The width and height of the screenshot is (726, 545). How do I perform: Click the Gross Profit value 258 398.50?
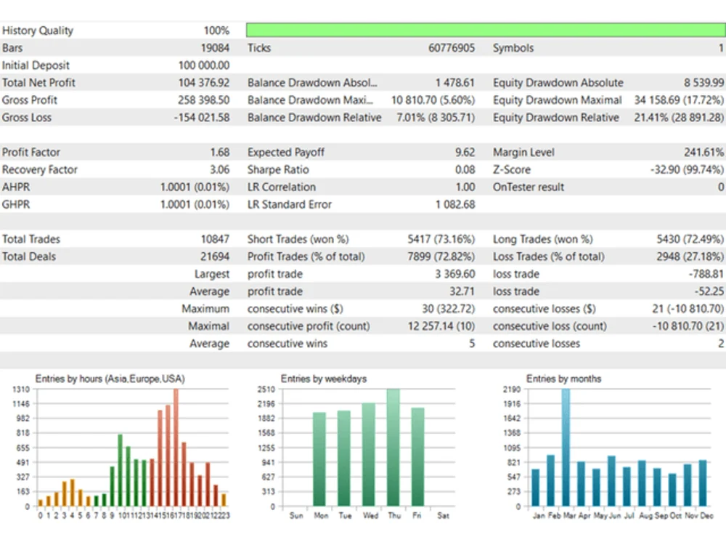(204, 100)
